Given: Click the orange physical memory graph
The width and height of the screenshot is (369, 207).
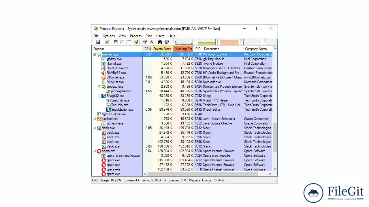Looking at the screenshot, I should (x=229, y=42).
